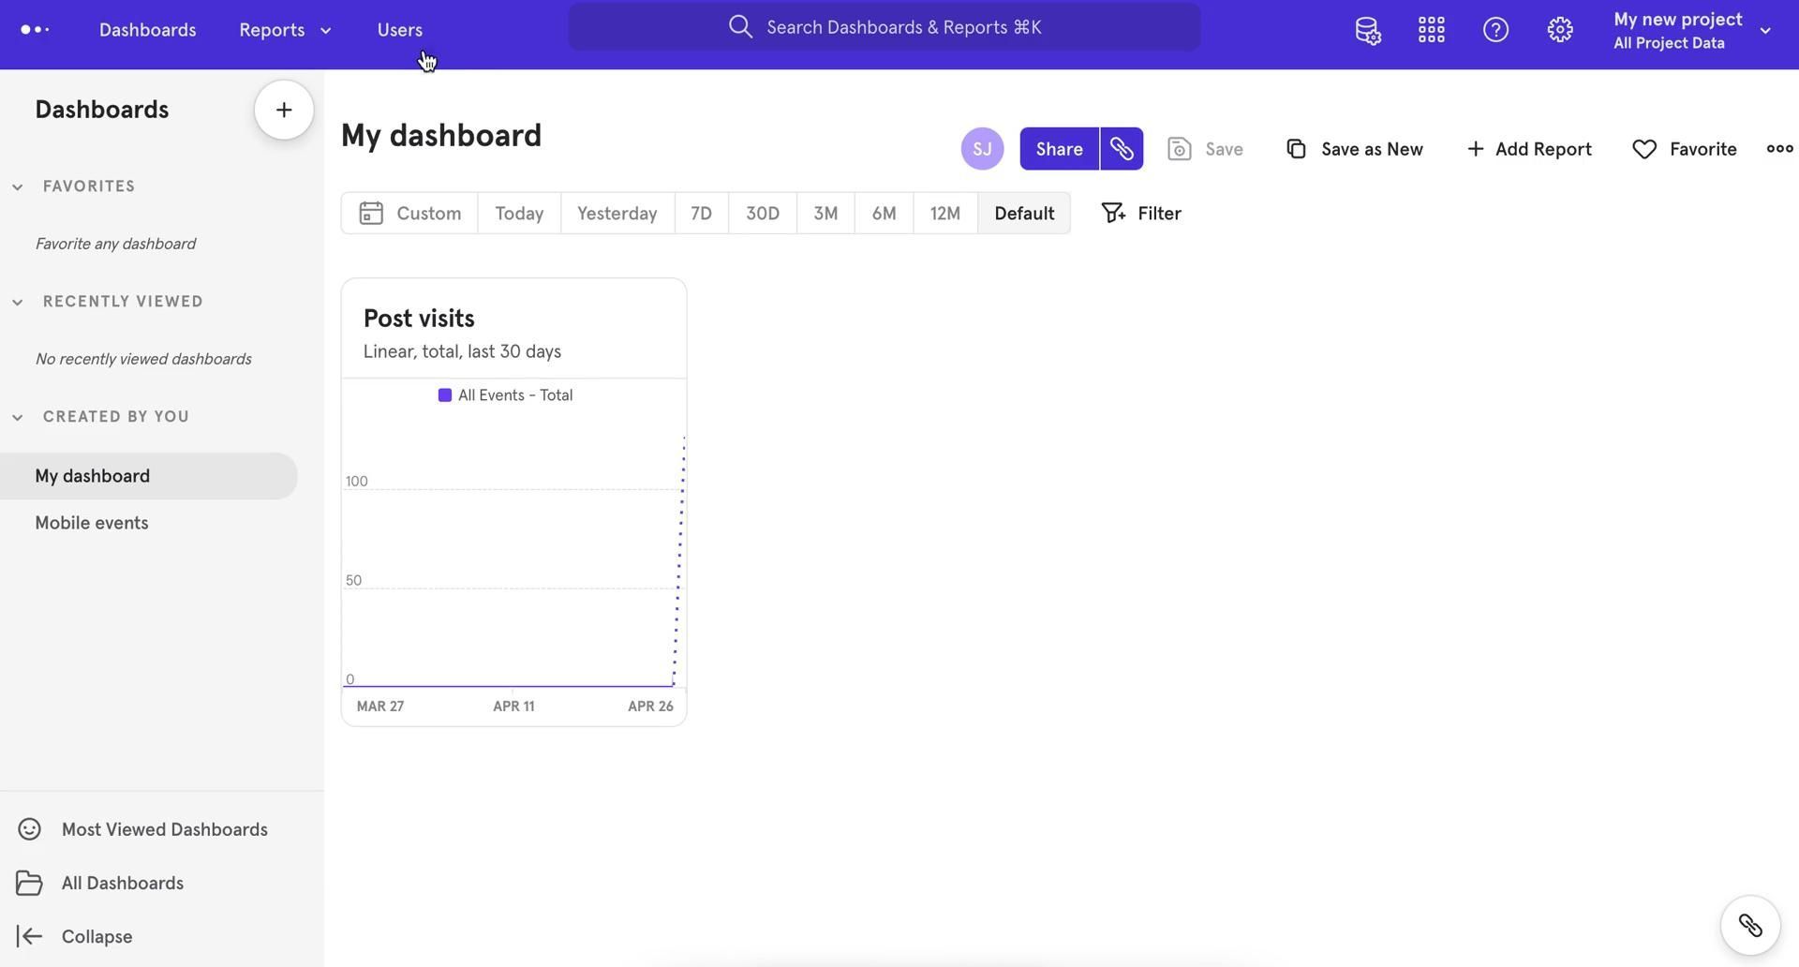
Task: Collapse the Favorites section
Action: pyautogui.click(x=18, y=187)
